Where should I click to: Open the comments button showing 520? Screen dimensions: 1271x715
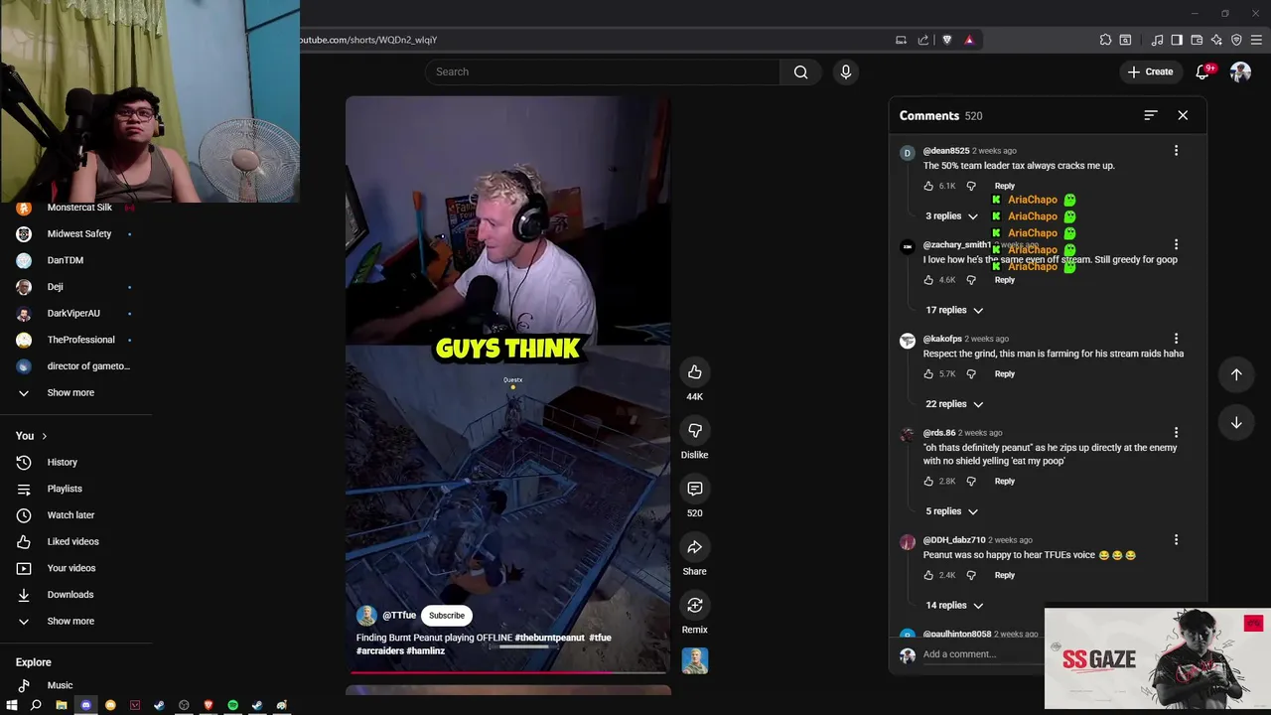694,489
